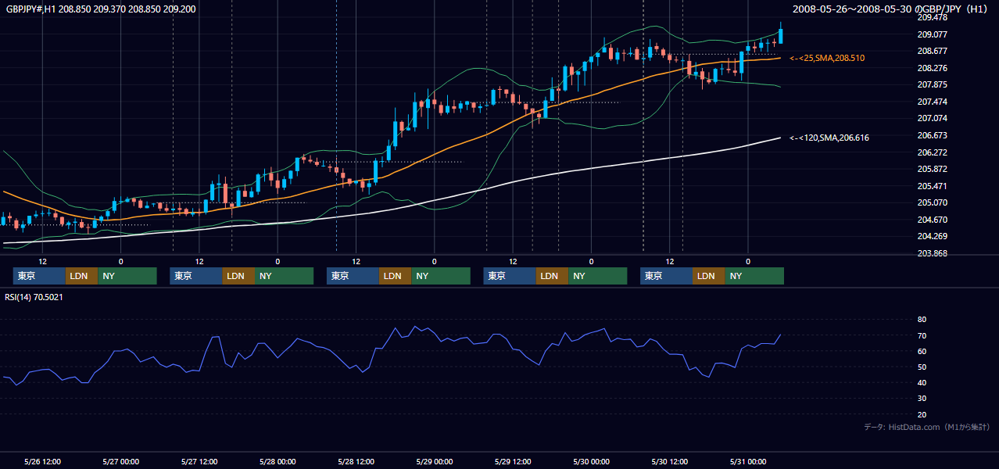This screenshot has height=469, width=999.
Task: Select the 5/26 12:00 time axis label
Action: pyautogui.click(x=42, y=461)
